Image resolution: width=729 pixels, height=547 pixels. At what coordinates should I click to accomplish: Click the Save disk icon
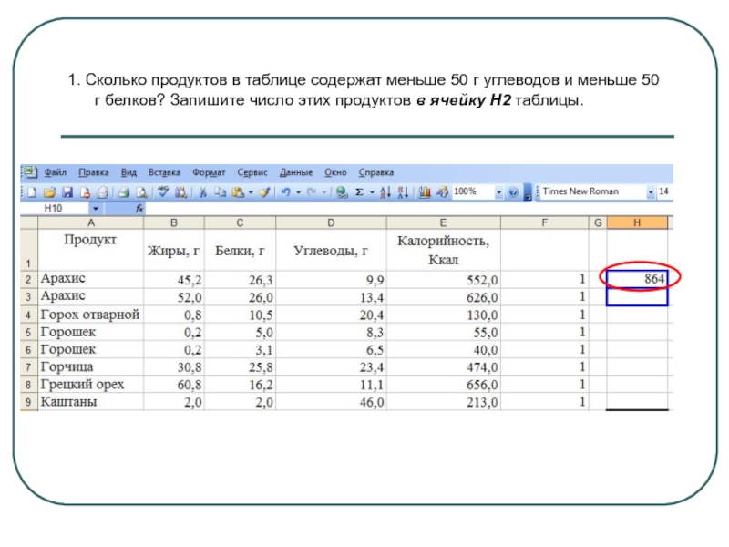(x=67, y=192)
